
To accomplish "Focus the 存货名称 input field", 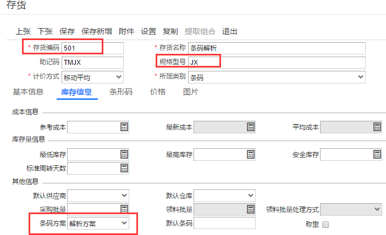I will pyautogui.click(x=277, y=48).
